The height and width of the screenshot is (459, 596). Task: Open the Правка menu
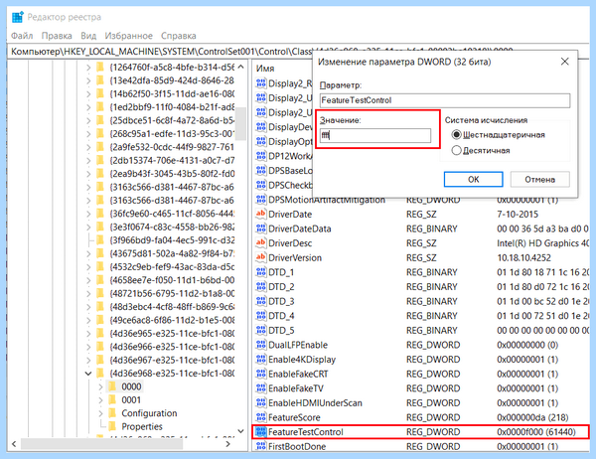[57, 36]
